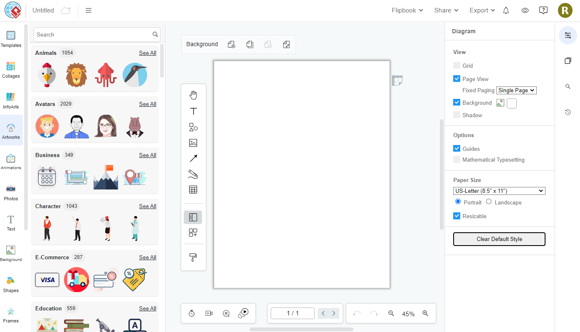Expand the Paper Size US-Letter dropdown

coord(499,191)
